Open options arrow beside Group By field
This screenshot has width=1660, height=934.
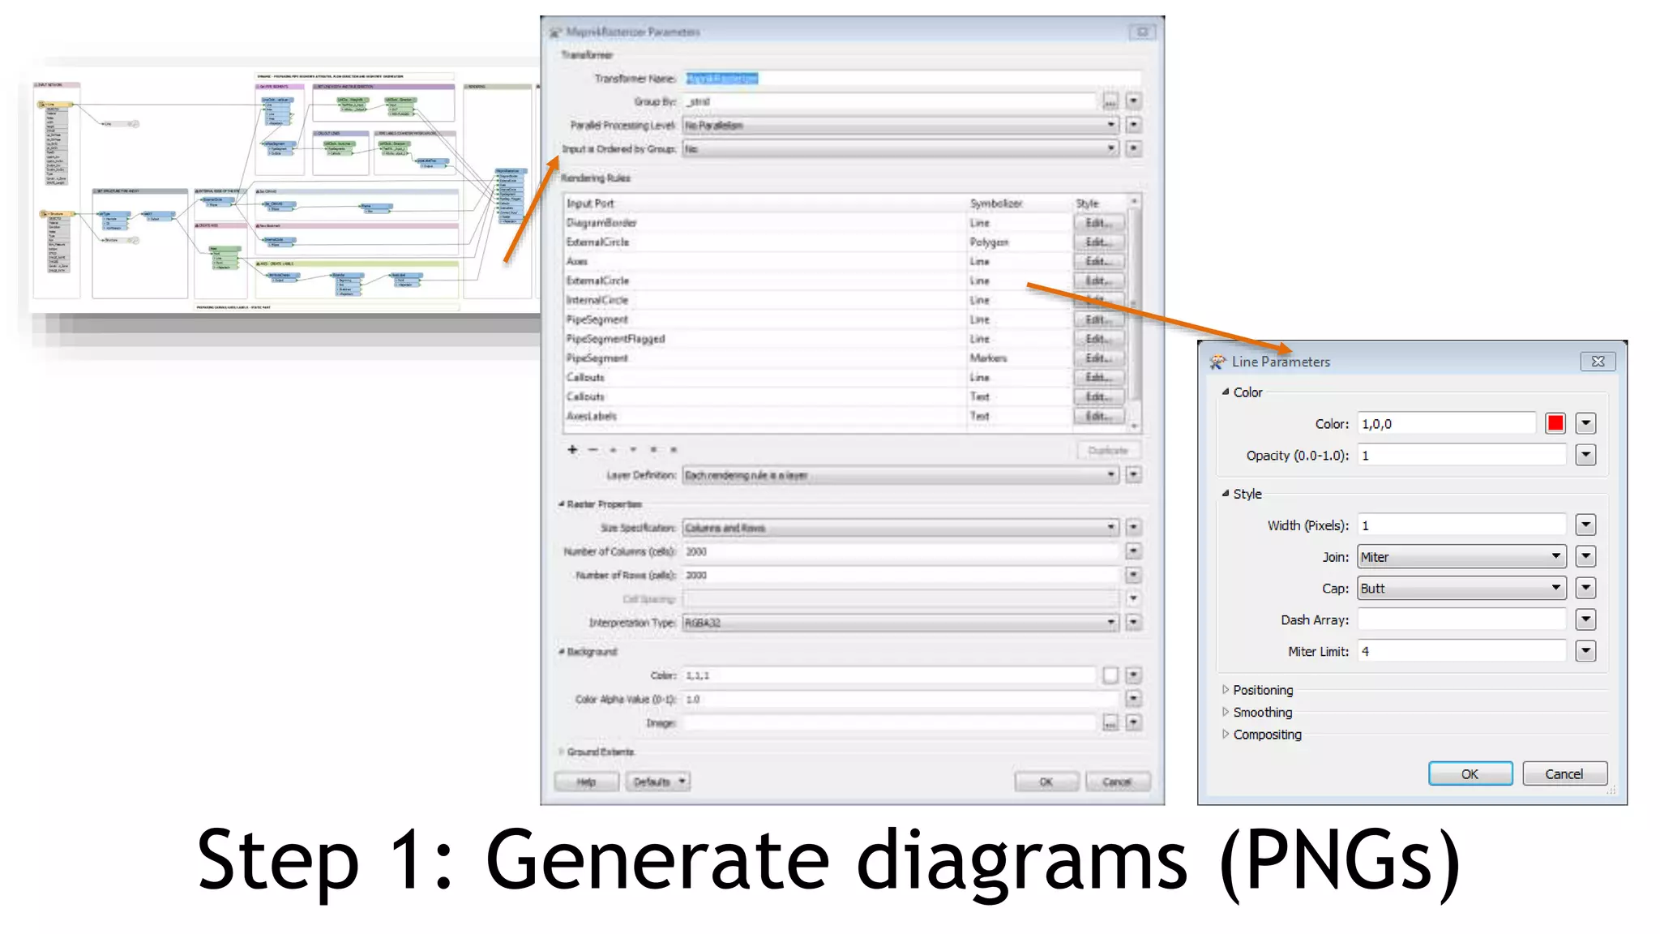pyautogui.click(x=1133, y=101)
